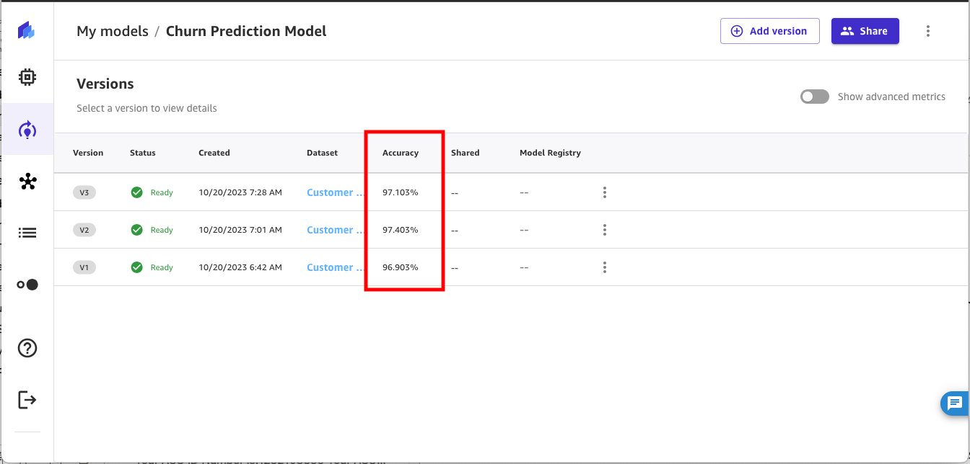Toggle Show advanced metrics switch
Image resolution: width=970 pixels, height=464 pixels.
coord(815,97)
